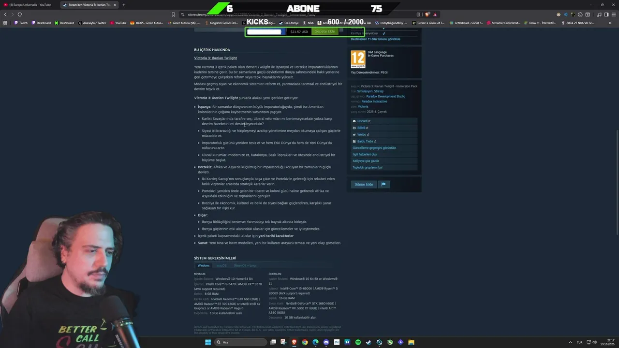Open Streamer Content bookmark
This screenshot has width=619, height=348.
pyautogui.click(x=503, y=23)
